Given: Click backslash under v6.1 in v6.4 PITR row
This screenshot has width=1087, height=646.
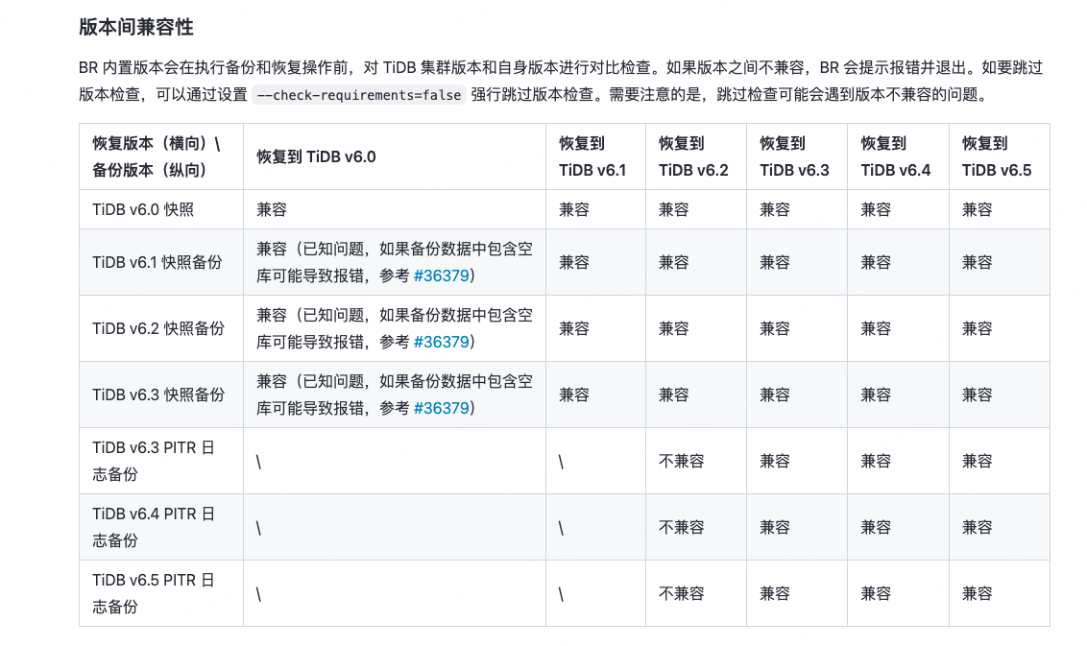Looking at the screenshot, I should coord(562,528).
